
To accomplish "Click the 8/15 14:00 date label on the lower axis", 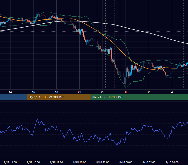I will (10, 162).
